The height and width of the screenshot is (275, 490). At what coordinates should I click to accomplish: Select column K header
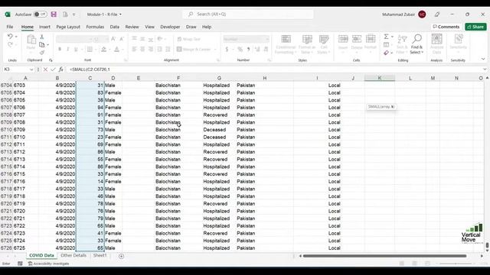tap(380, 78)
